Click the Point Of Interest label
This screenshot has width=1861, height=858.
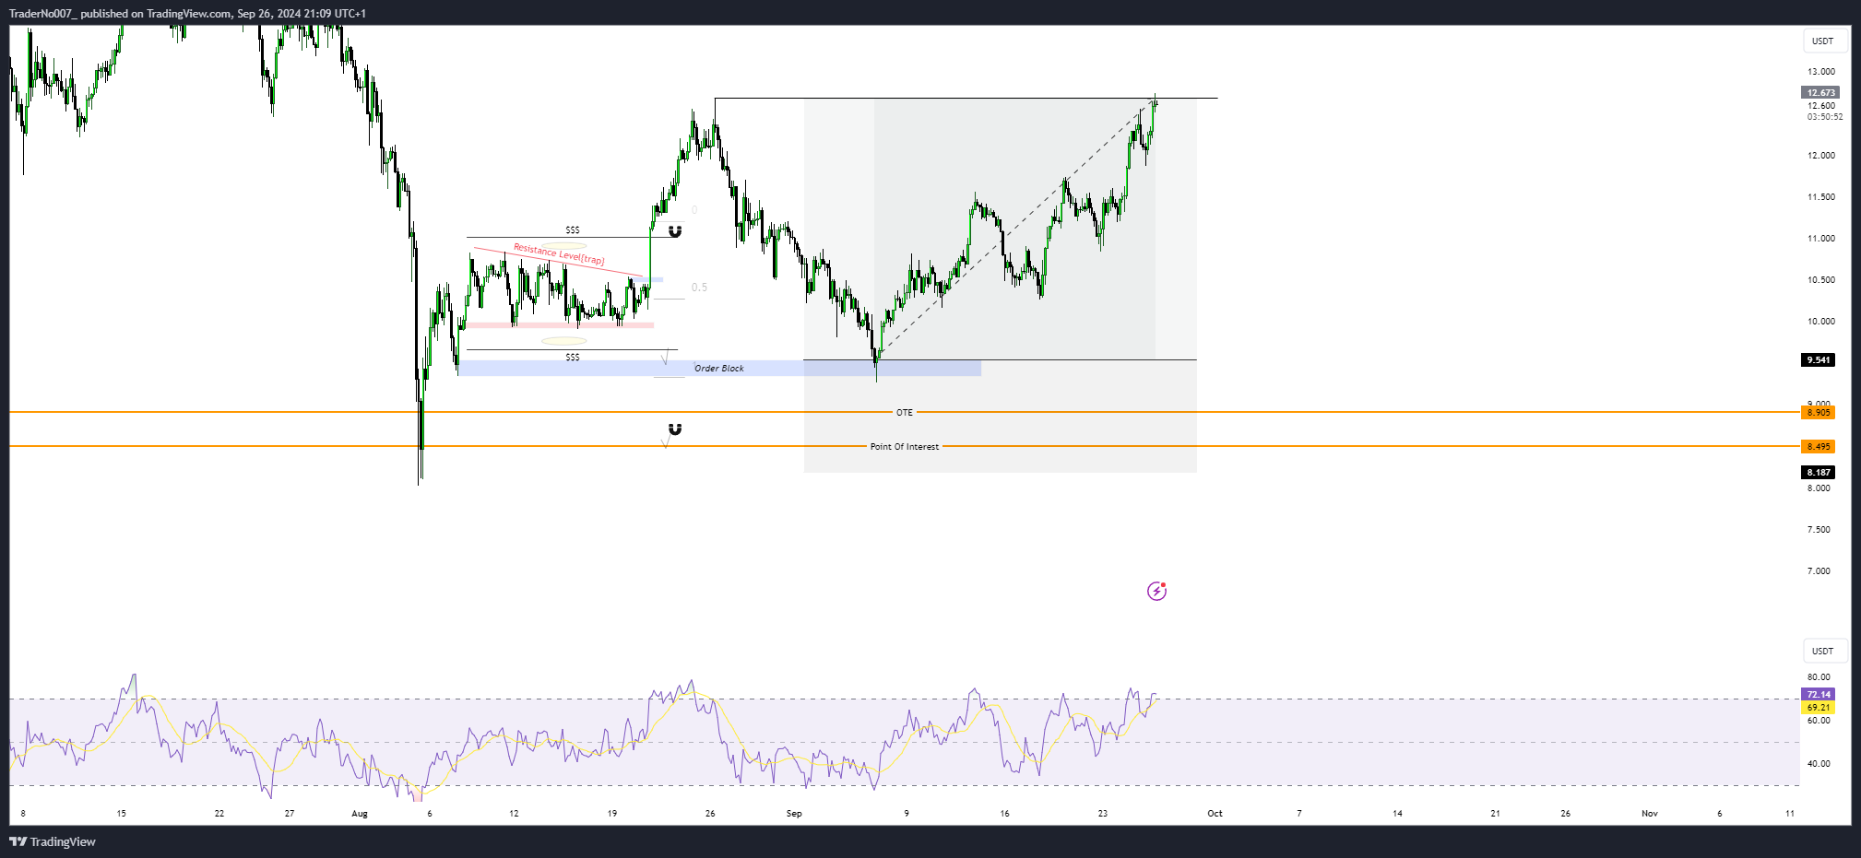click(x=905, y=446)
